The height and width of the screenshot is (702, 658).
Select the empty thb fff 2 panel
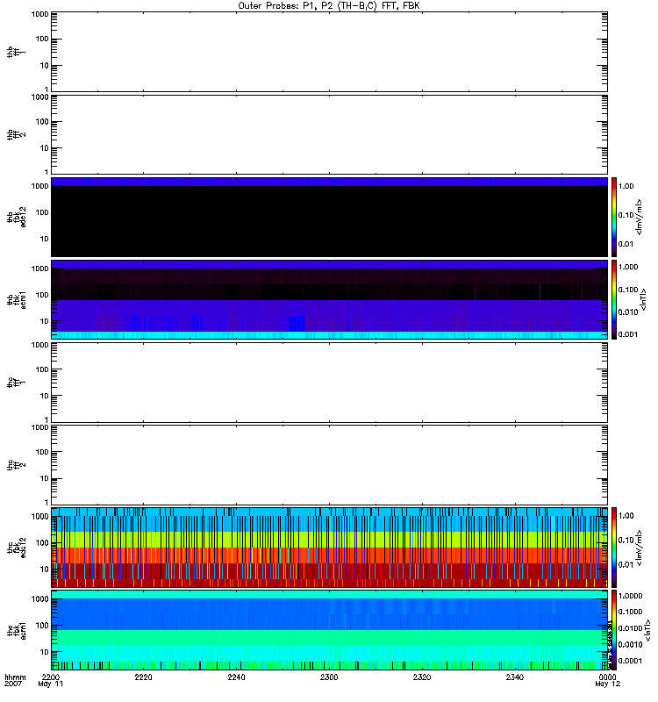329,135
